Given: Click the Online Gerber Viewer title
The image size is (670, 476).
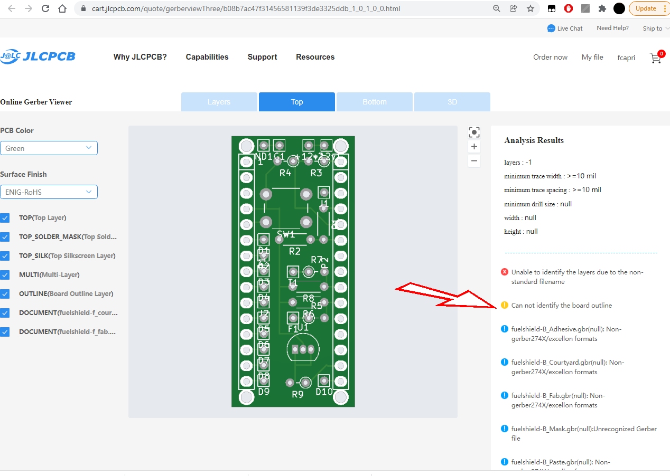Looking at the screenshot, I should click(36, 102).
